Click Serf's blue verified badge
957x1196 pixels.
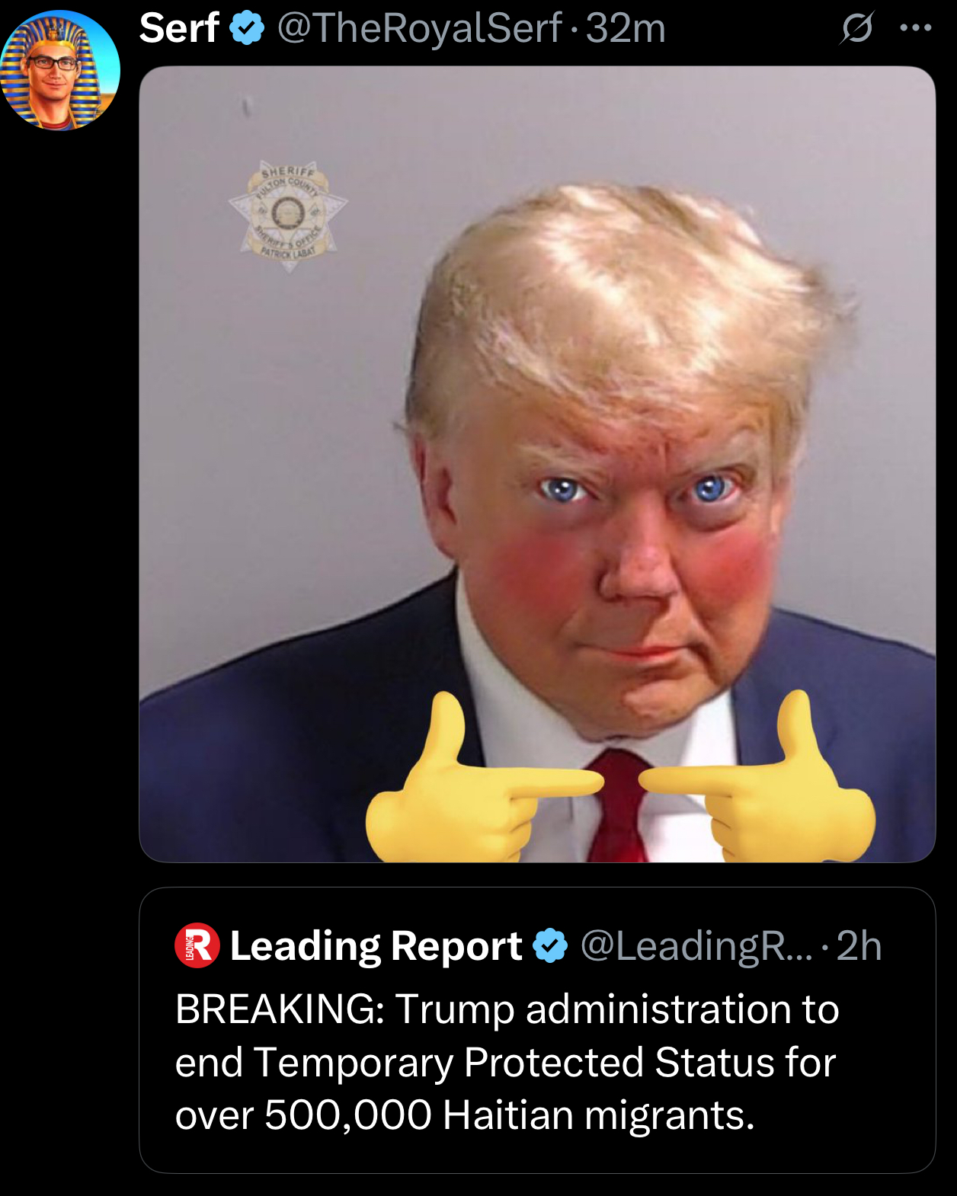[247, 29]
